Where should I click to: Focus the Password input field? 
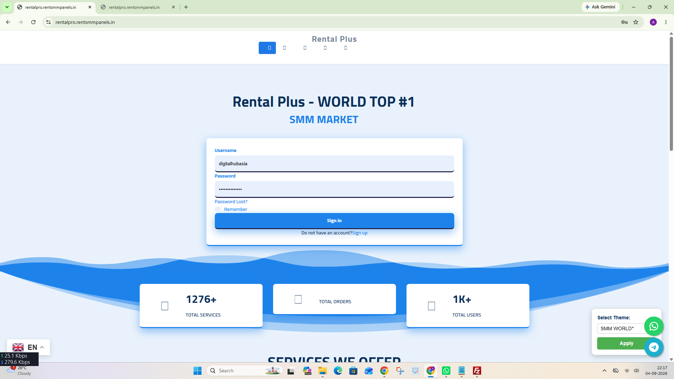[334, 189]
